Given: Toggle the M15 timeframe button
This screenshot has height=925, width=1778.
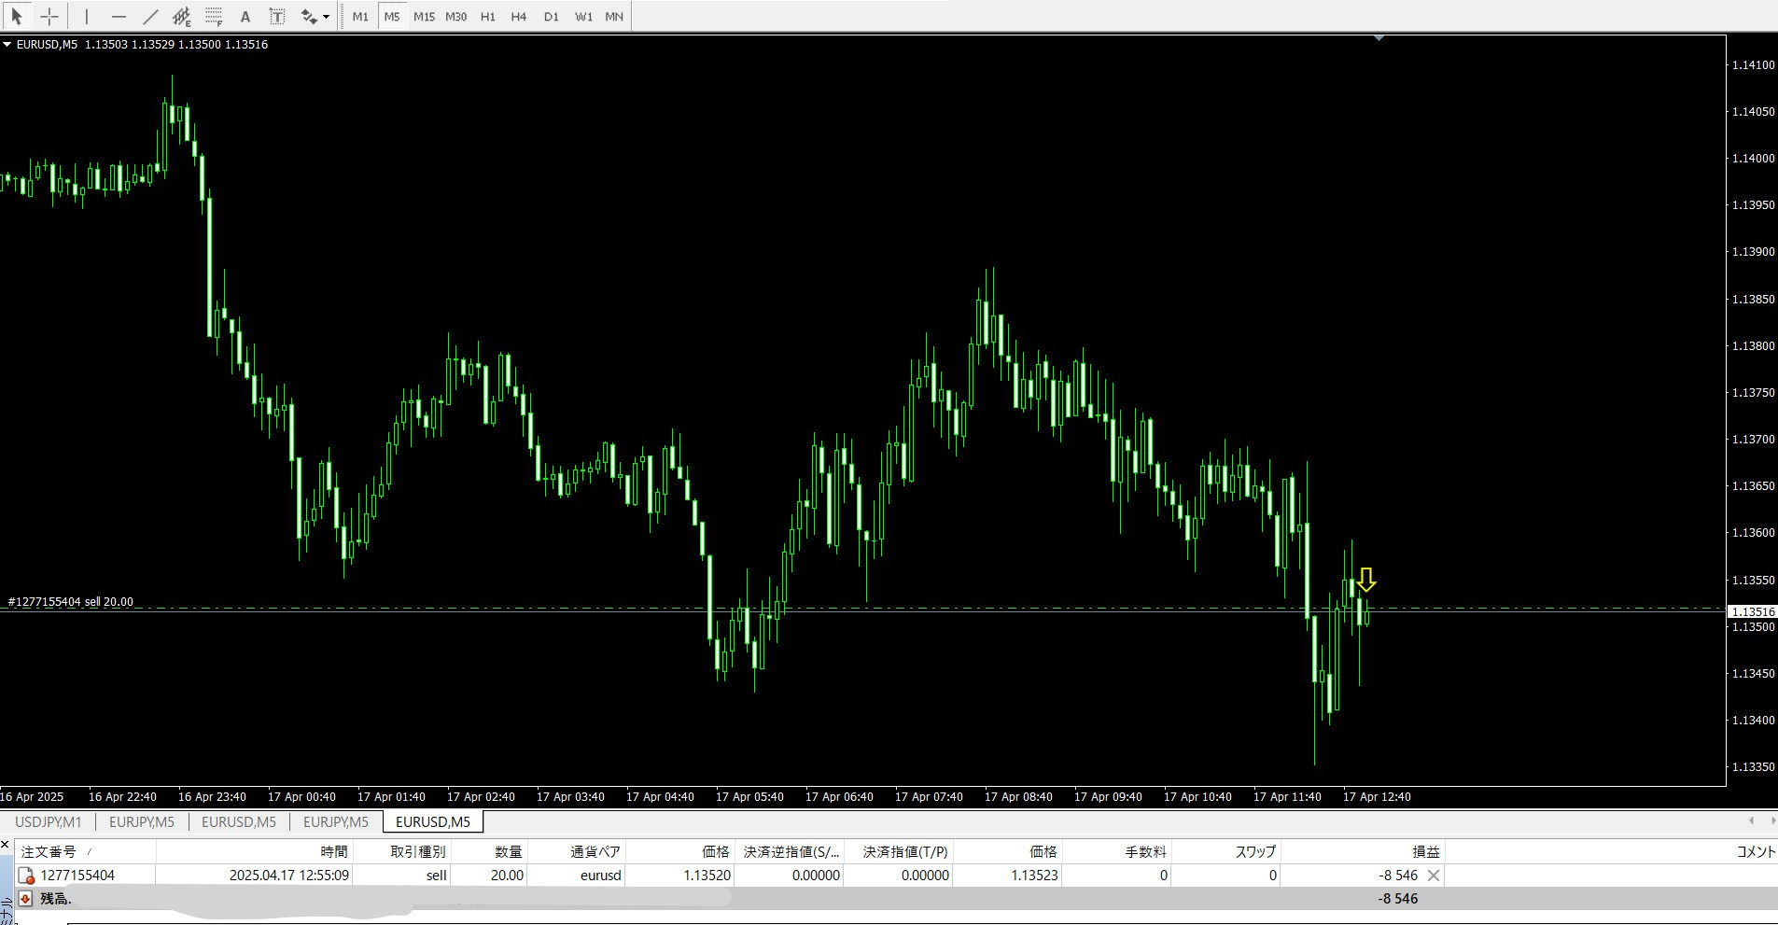Looking at the screenshot, I should pos(424,17).
